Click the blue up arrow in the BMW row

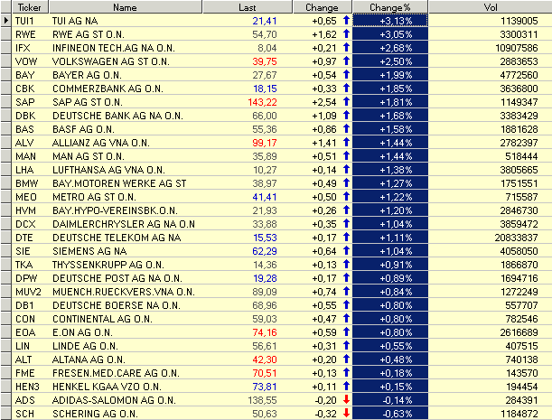coord(346,182)
